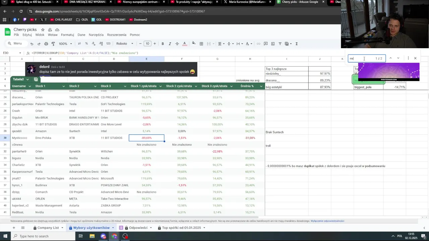This screenshot has width=429, height=241.
Task: Open the Narzędzia menu
Action: (x=96, y=35)
